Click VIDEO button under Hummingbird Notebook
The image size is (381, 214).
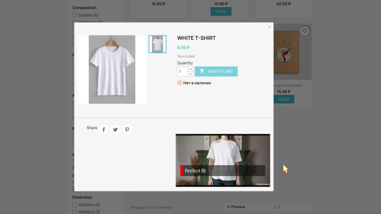click(x=284, y=99)
